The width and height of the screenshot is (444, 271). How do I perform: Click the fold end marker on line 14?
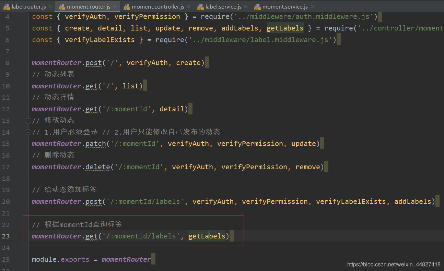[x=28, y=132]
